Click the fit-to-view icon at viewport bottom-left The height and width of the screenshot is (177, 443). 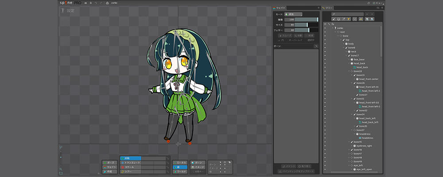(x=61, y=173)
